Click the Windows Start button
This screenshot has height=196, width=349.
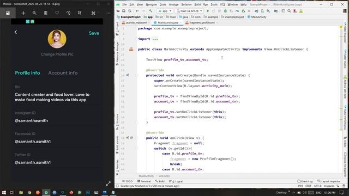4,192
